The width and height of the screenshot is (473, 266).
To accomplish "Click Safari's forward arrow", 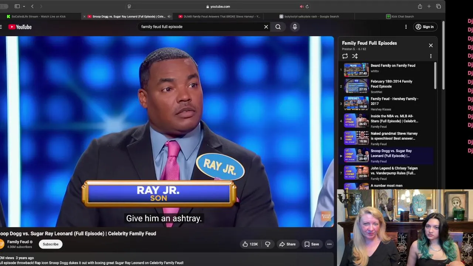I will click(x=41, y=6).
